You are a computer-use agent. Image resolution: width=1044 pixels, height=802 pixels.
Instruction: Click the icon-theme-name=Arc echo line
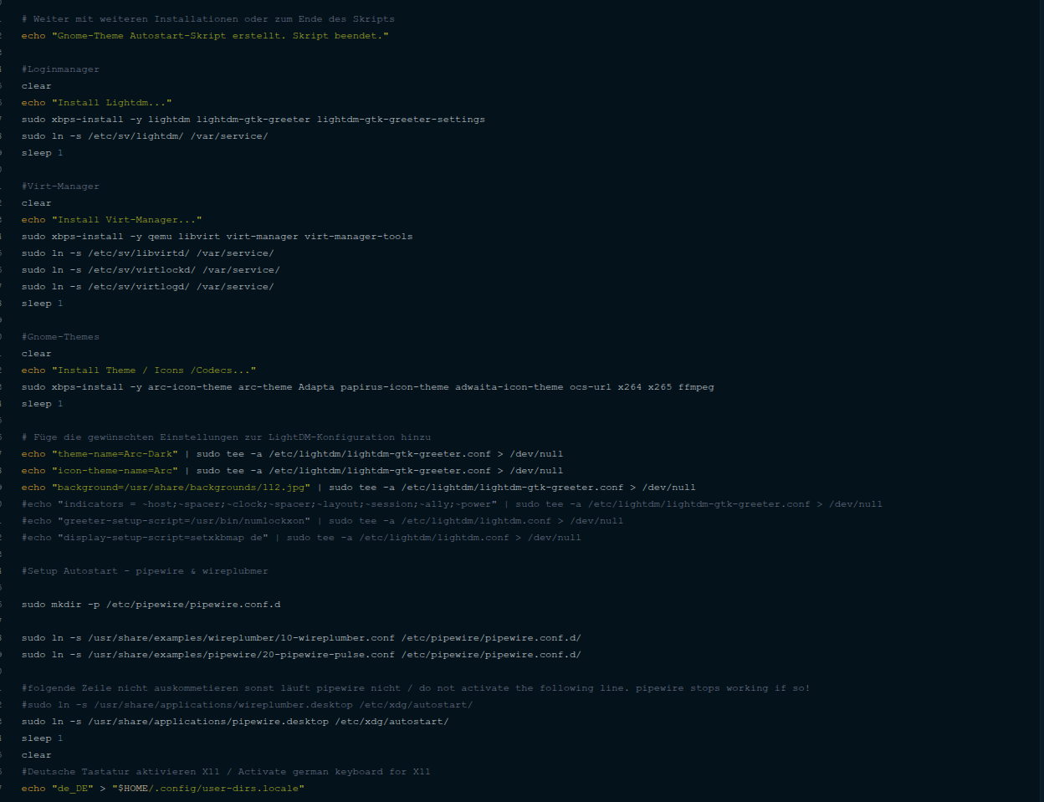[x=292, y=471]
